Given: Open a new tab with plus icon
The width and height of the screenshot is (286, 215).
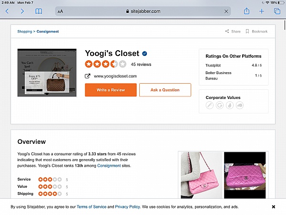Looking at the screenshot, I should pyautogui.click(x=261, y=11).
